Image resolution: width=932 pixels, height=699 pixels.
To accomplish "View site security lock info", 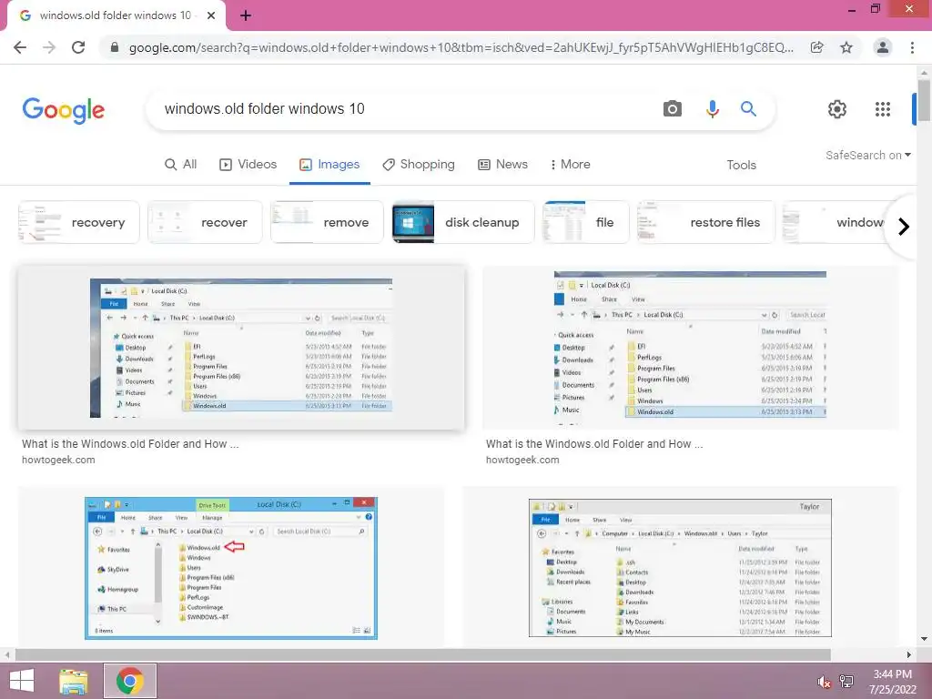I will (x=115, y=47).
